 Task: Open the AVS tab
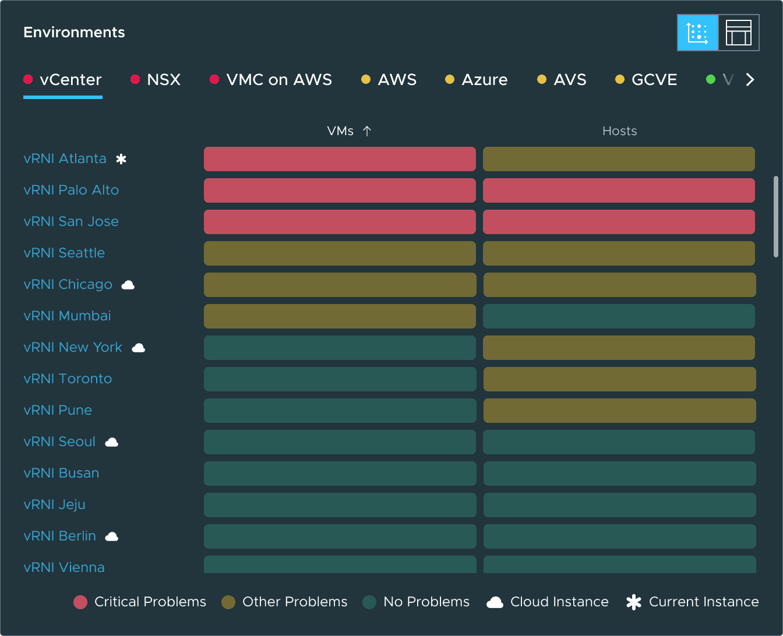(x=562, y=80)
